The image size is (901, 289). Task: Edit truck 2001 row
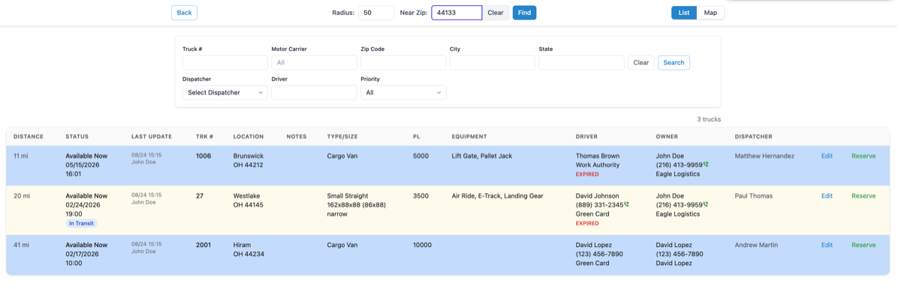coord(827,245)
